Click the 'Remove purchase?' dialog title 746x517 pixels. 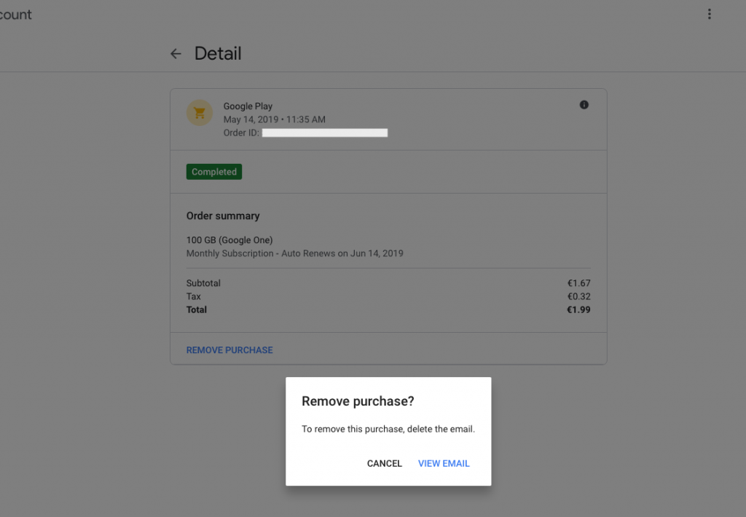pos(358,401)
